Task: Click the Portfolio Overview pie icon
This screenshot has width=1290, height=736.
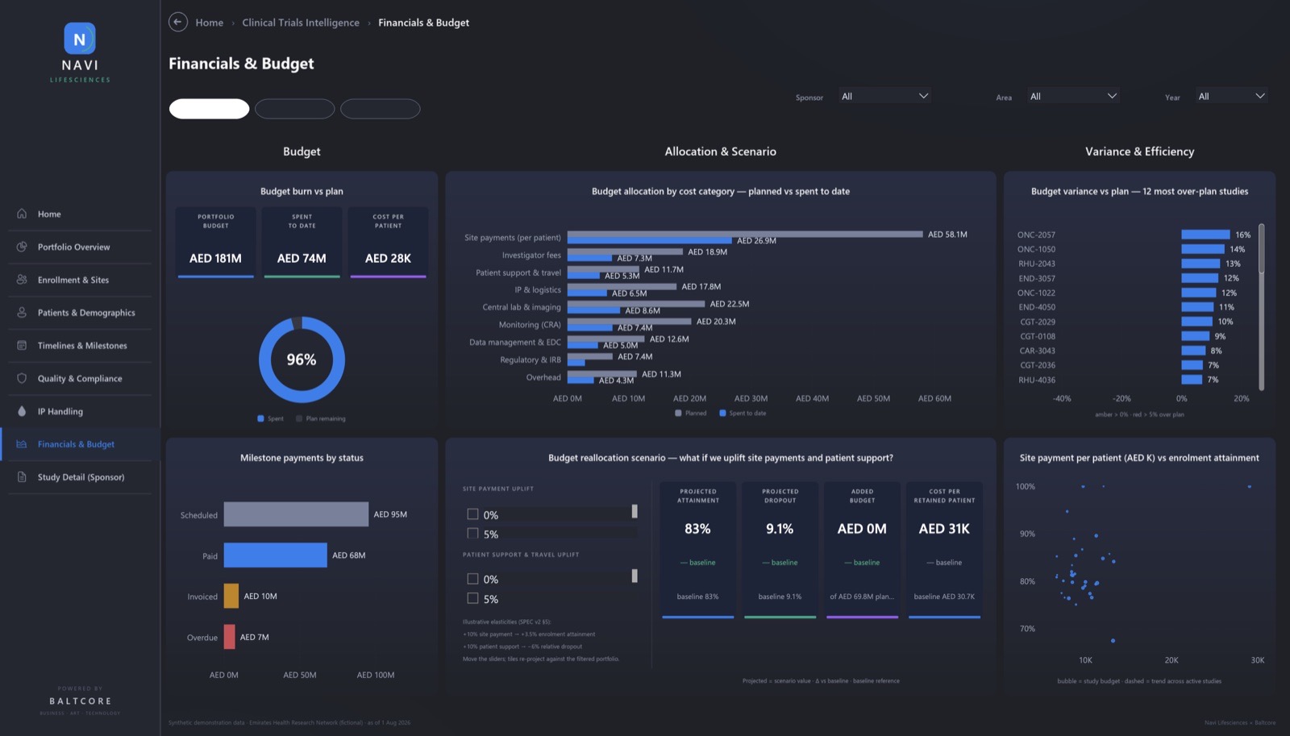Action: pos(22,247)
